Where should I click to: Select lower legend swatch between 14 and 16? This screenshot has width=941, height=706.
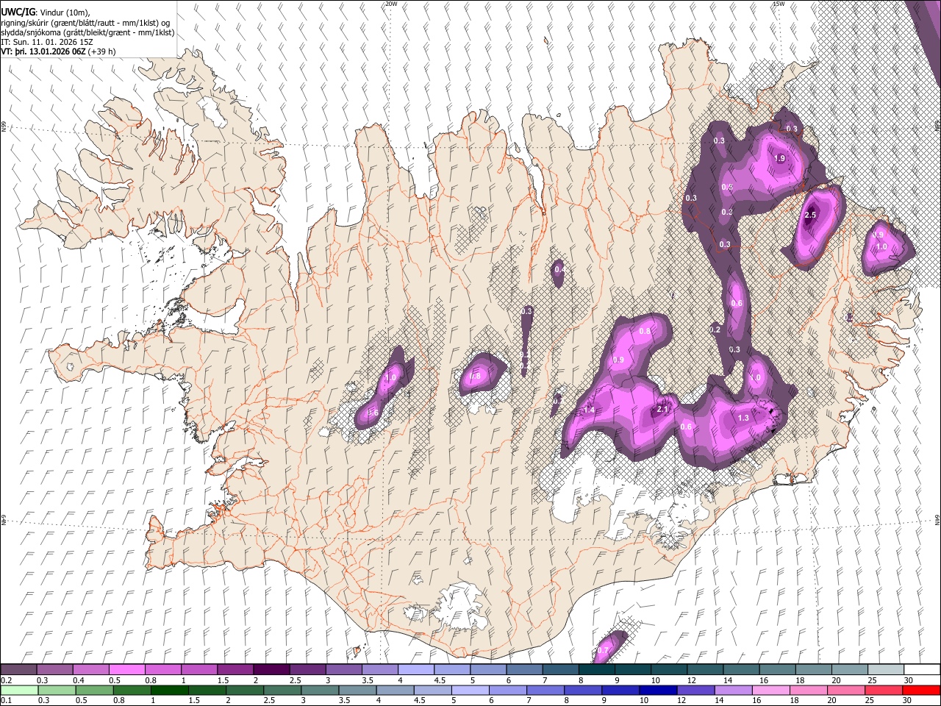[734, 690]
